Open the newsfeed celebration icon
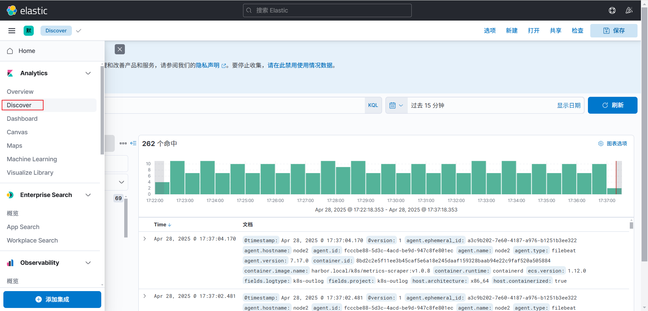The image size is (648, 311). [629, 10]
